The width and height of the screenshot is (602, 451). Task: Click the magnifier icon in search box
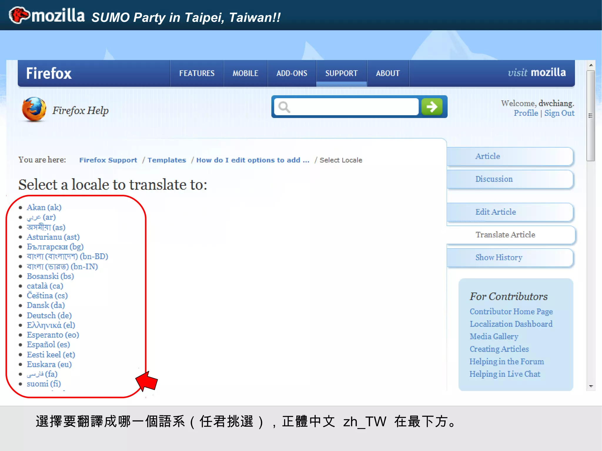tap(284, 107)
